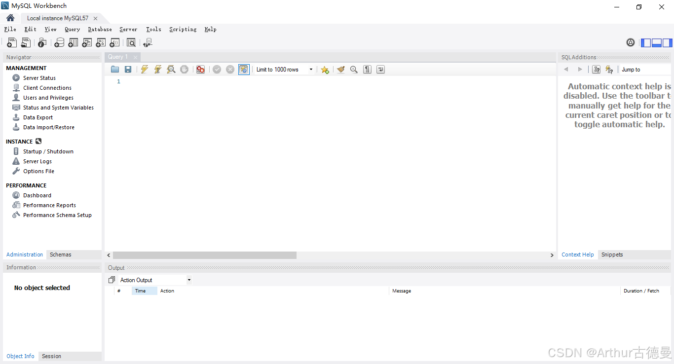Click the scroll right arrow of editor
Screen dimensions: 674x364
pyautogui.click(x=552, y=255)
